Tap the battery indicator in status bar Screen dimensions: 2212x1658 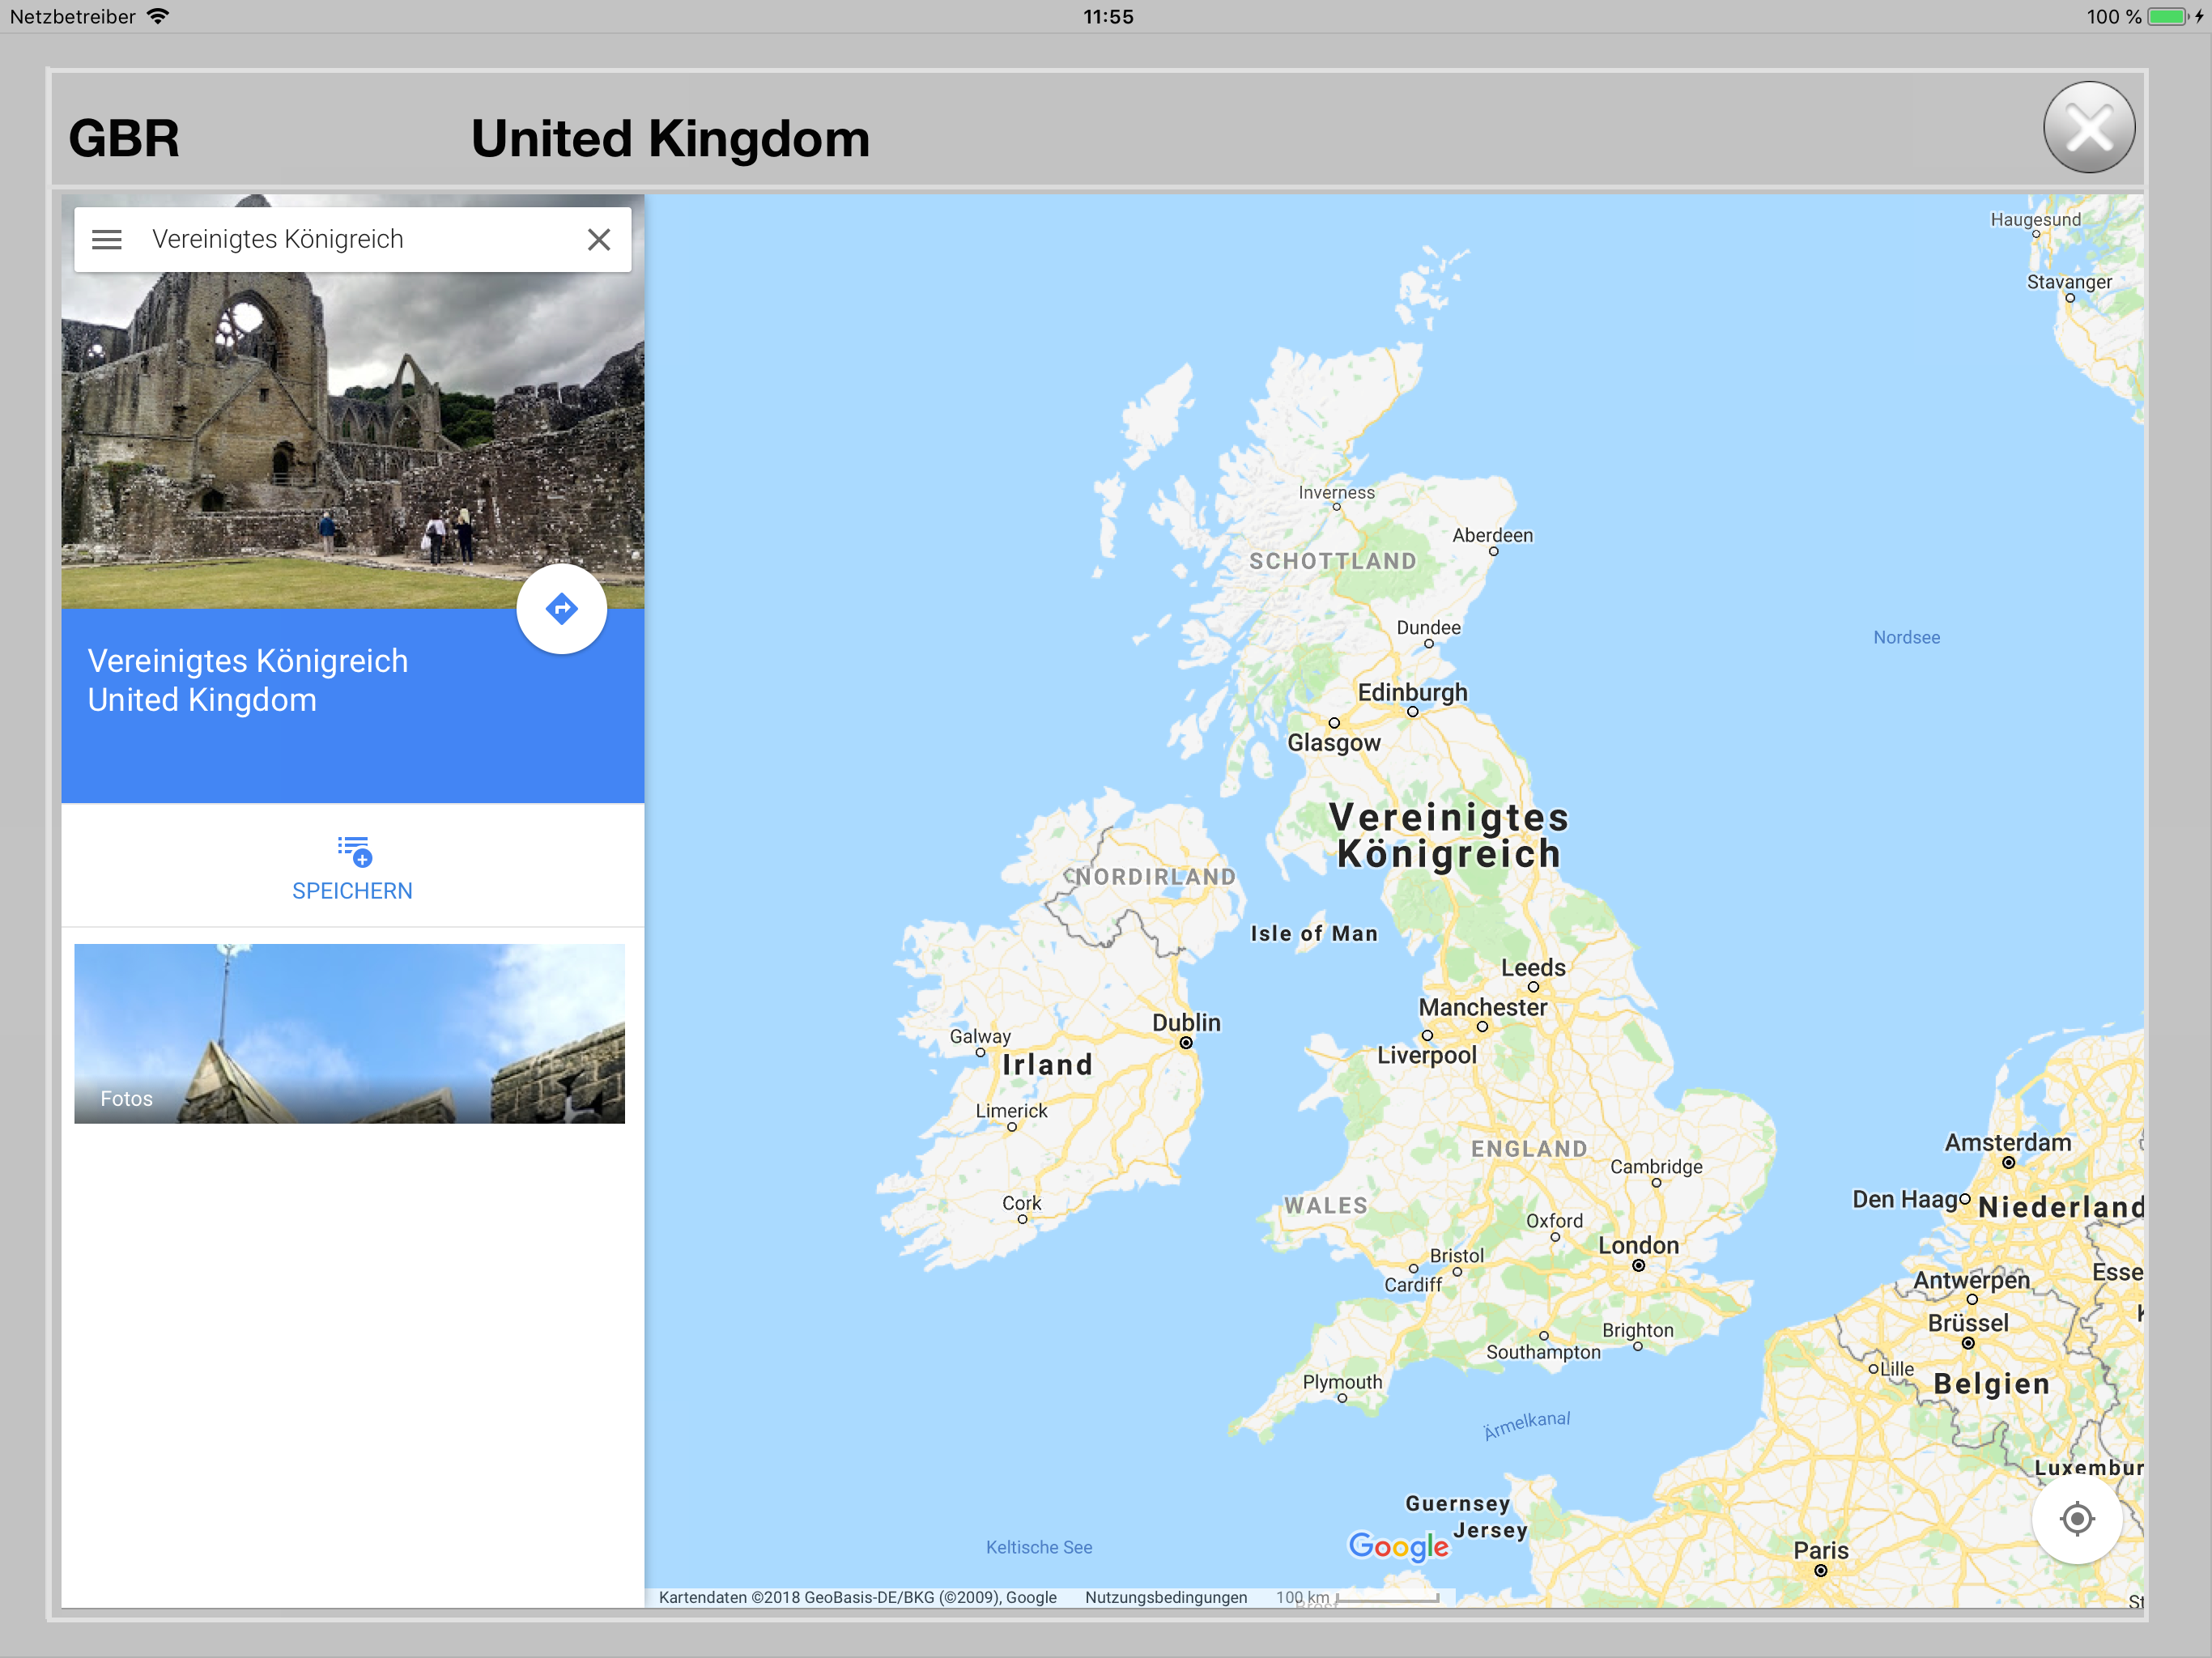tap(2168, 17)
